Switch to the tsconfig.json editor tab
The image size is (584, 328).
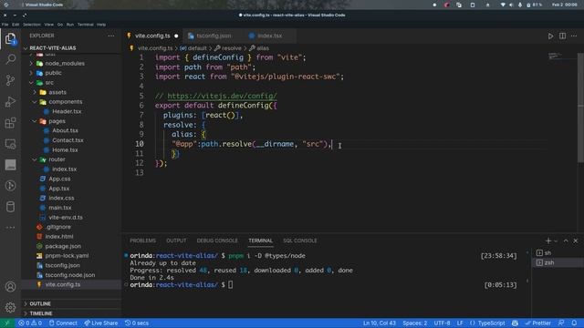point(214,36)
